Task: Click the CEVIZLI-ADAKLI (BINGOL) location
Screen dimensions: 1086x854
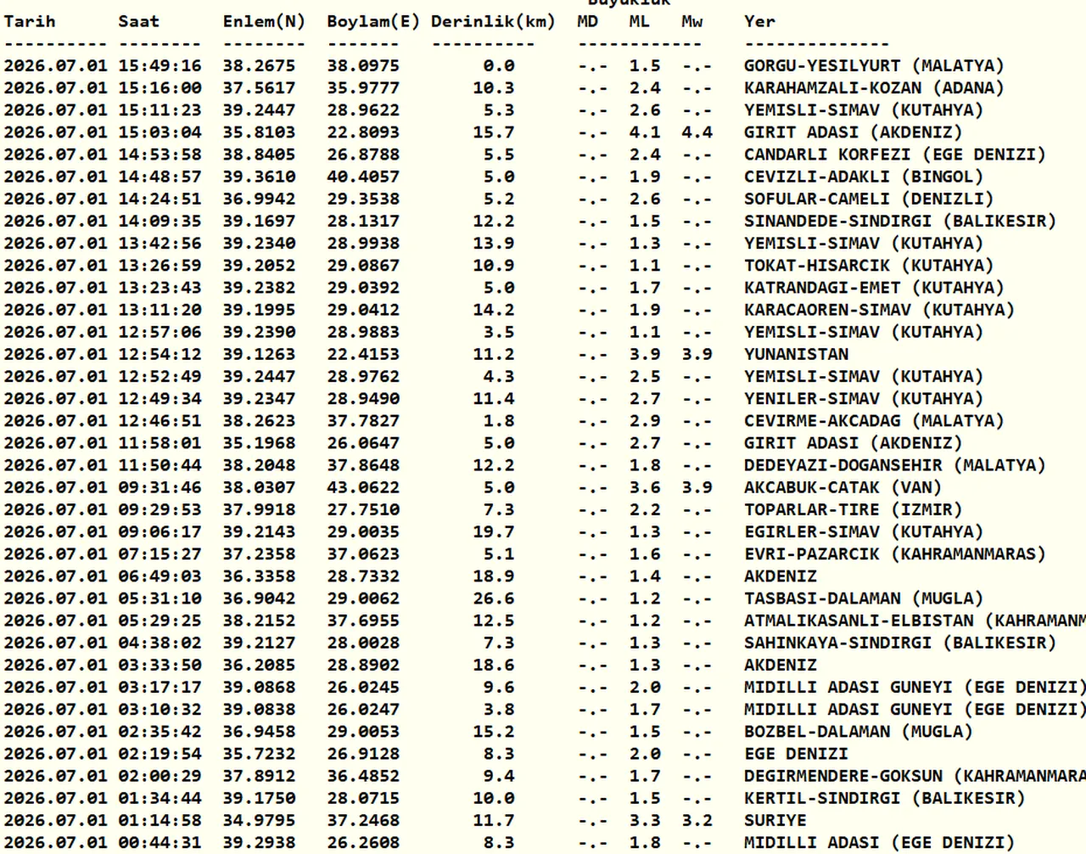Action: coord(864,177)
